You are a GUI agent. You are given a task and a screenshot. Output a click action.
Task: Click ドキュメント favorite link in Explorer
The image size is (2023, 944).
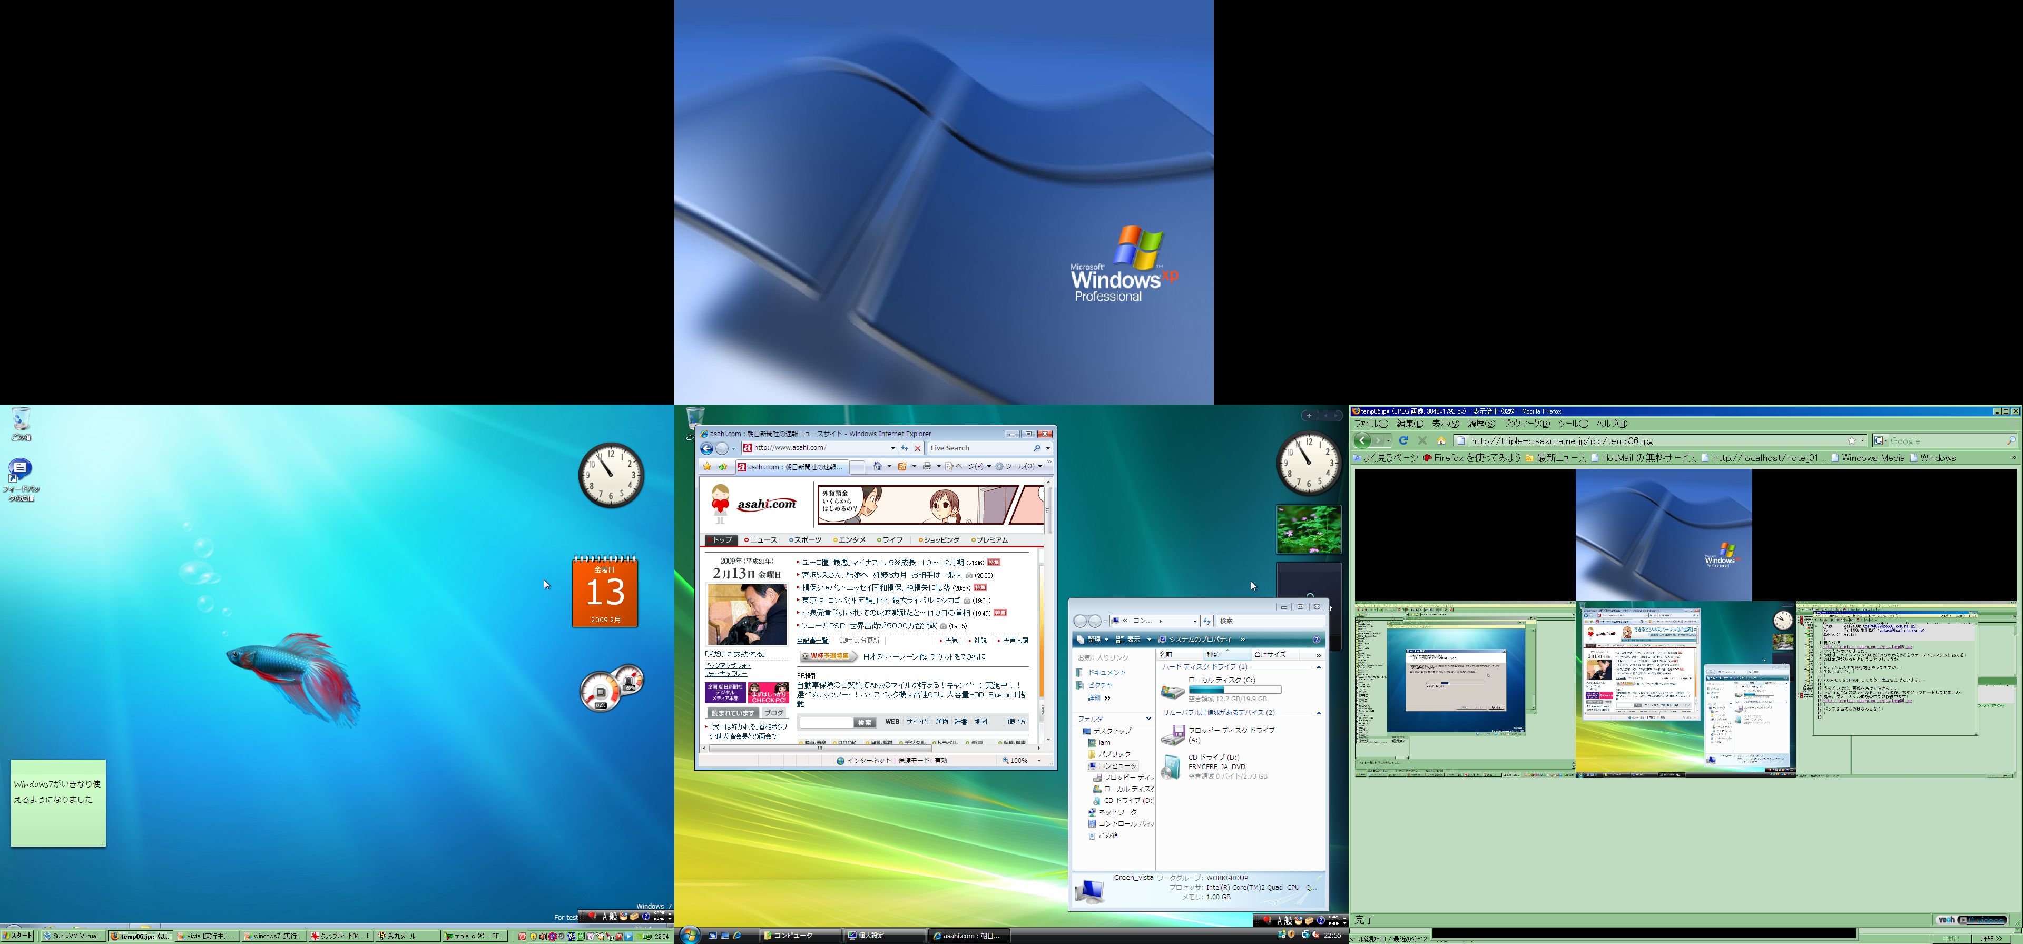pos(1101,673)
